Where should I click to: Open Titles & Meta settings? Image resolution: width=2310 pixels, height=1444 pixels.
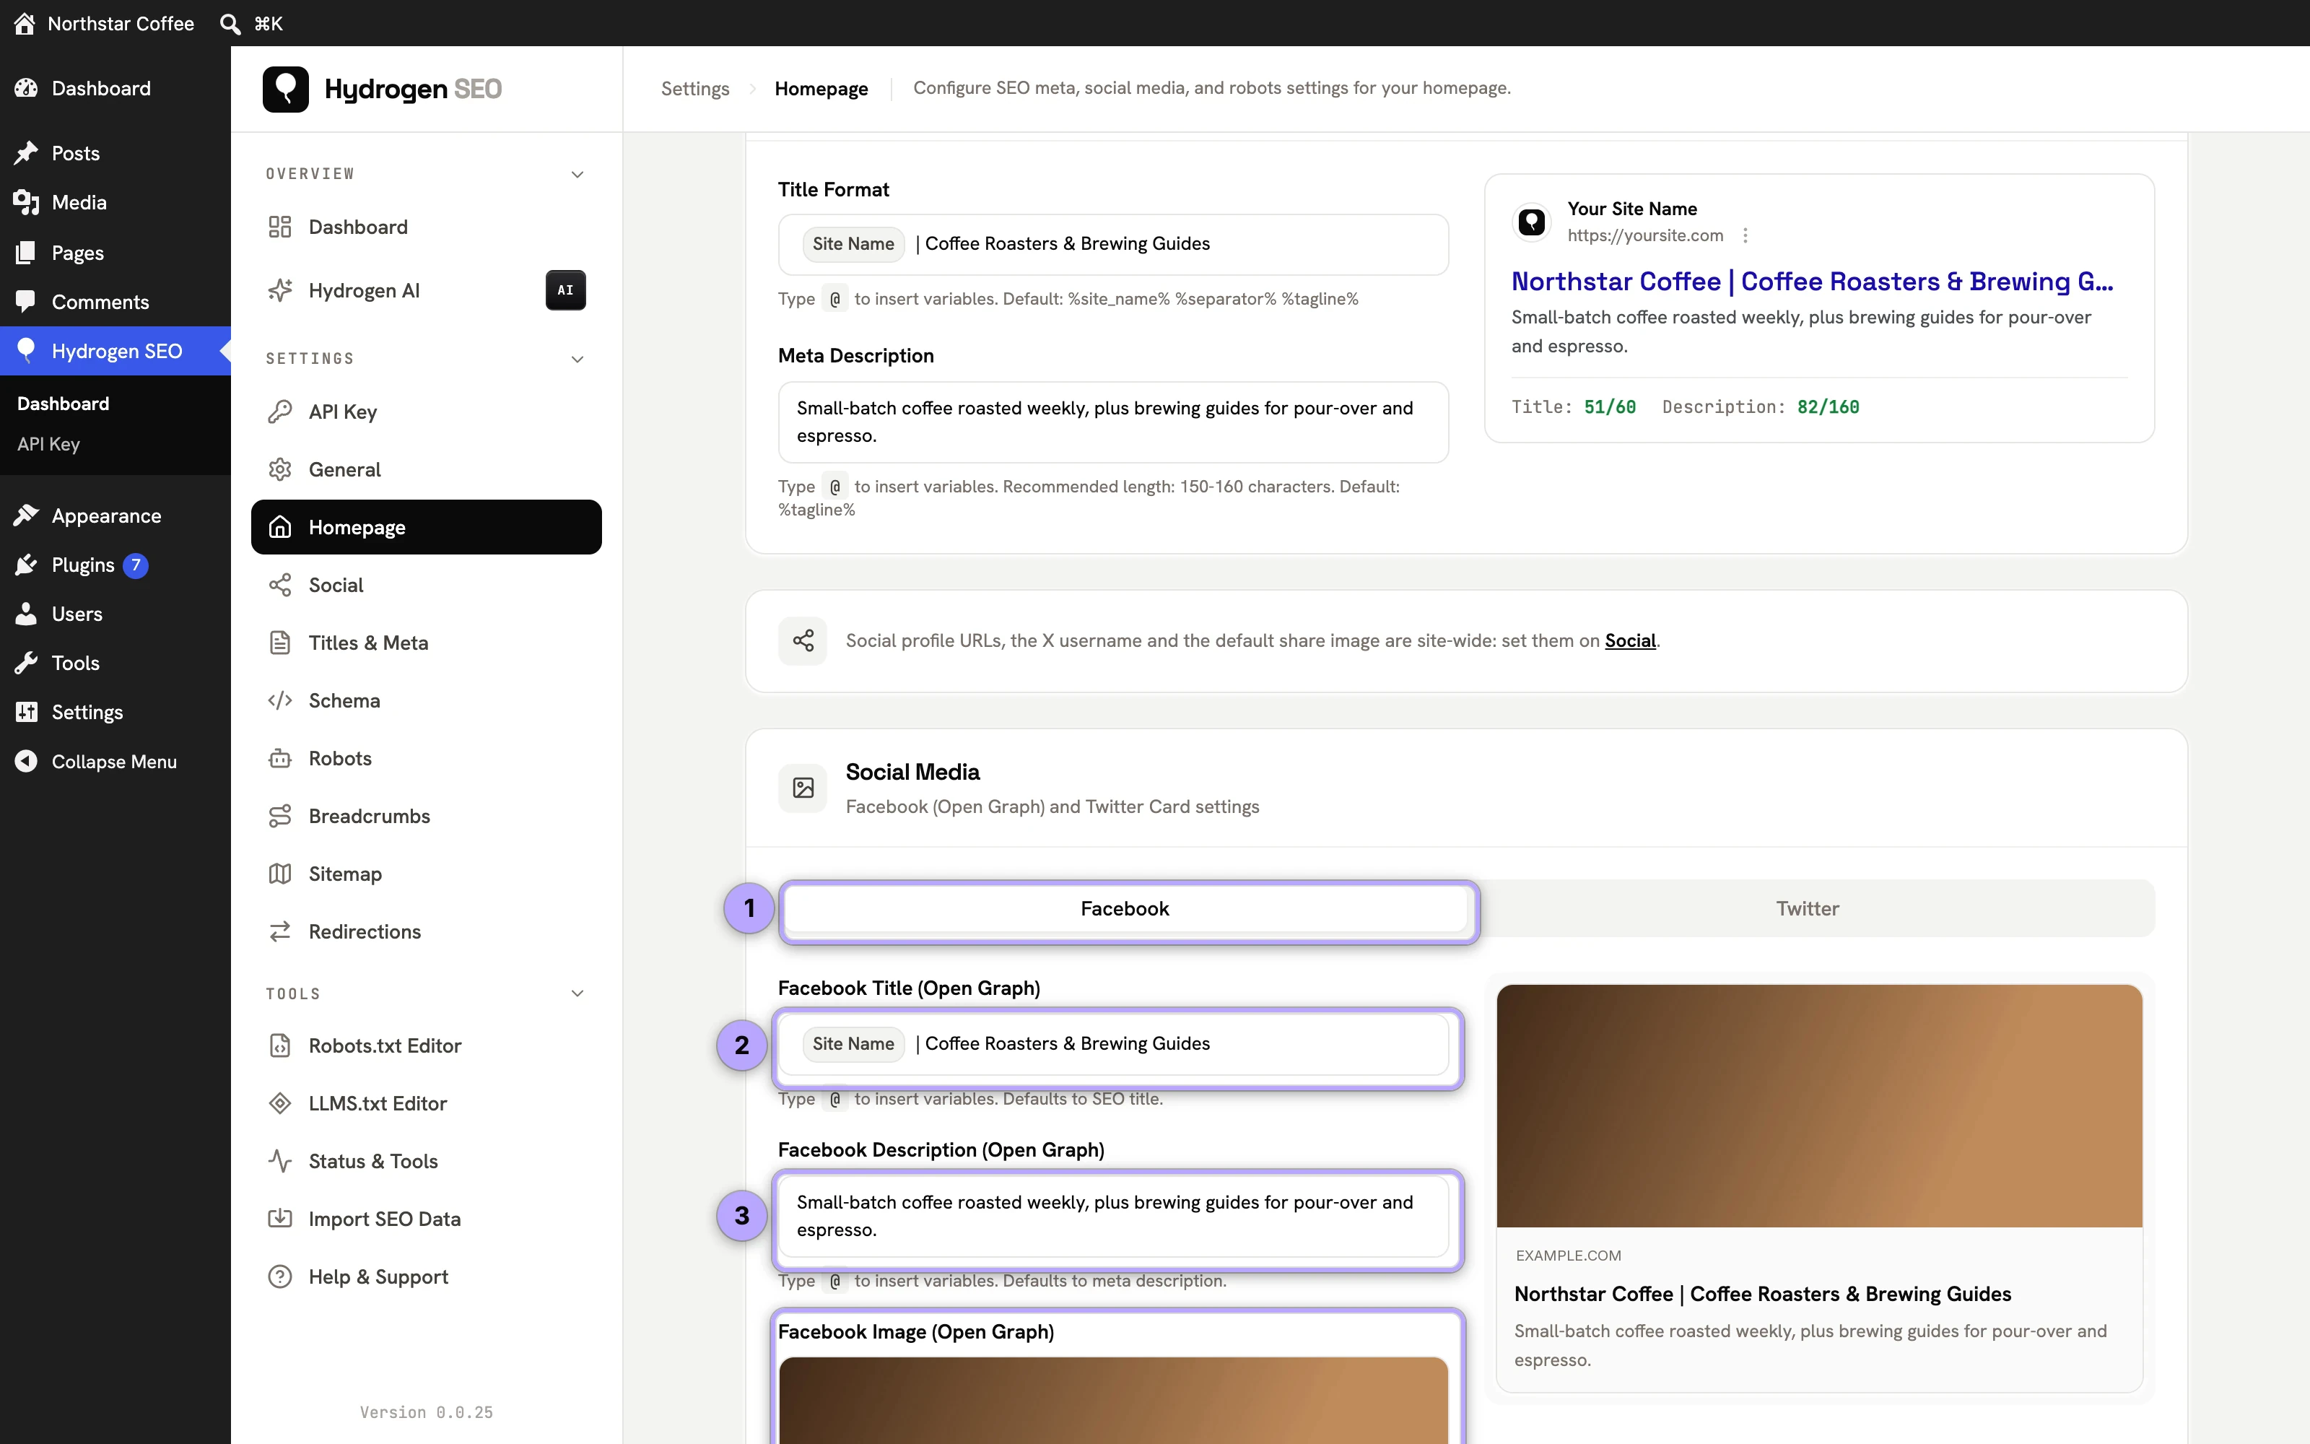[x=426, y=643]
